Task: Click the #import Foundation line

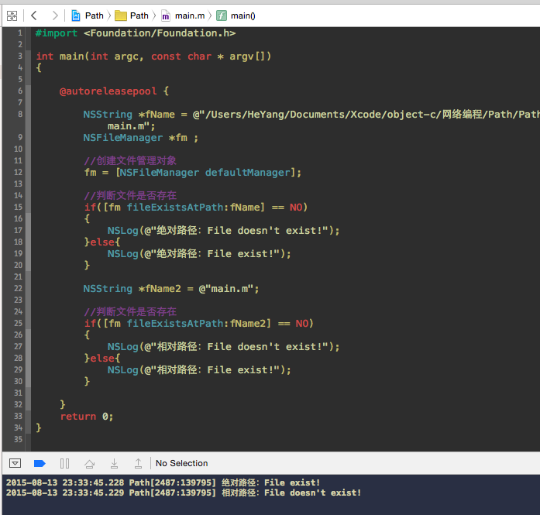Action: pyautogui.click(x=136, y=33)
